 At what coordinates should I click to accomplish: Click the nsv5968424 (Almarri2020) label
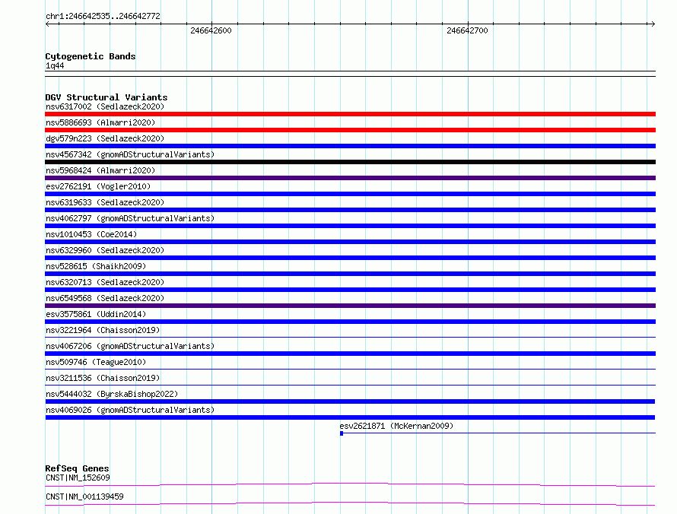tap(100, 170)
